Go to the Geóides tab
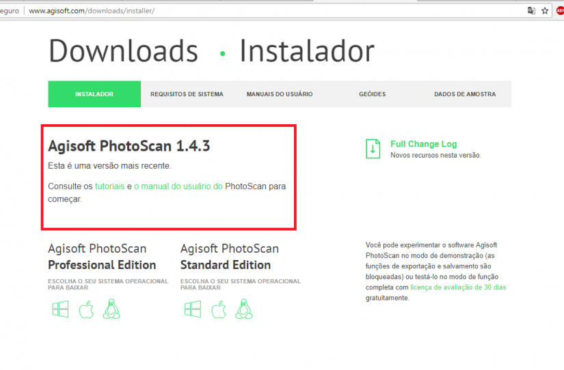This screenshot has width=564, height=370. click(x=373, y=94)
